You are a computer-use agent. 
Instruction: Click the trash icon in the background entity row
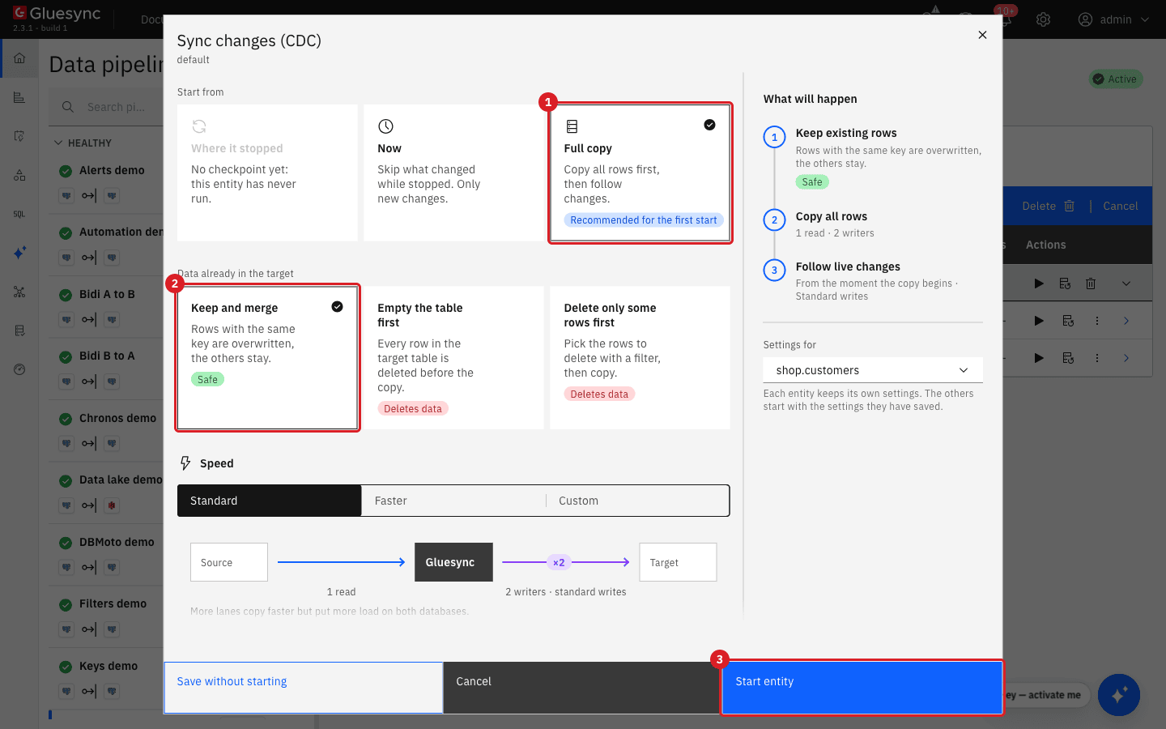pos(1091,283)
